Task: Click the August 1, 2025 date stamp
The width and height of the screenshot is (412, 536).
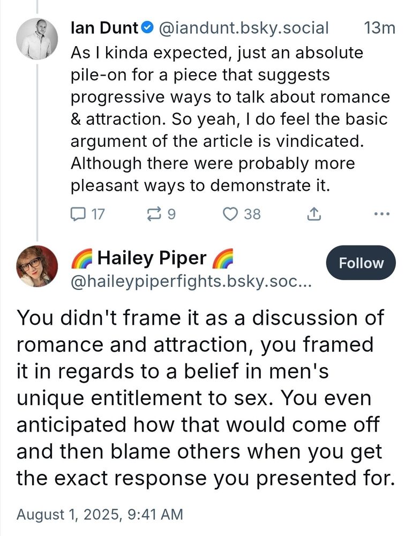Action: pyautogui.click(x=100, y=515)
